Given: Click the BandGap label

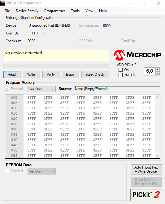Looking at the screenshot, I should [129, 41].
